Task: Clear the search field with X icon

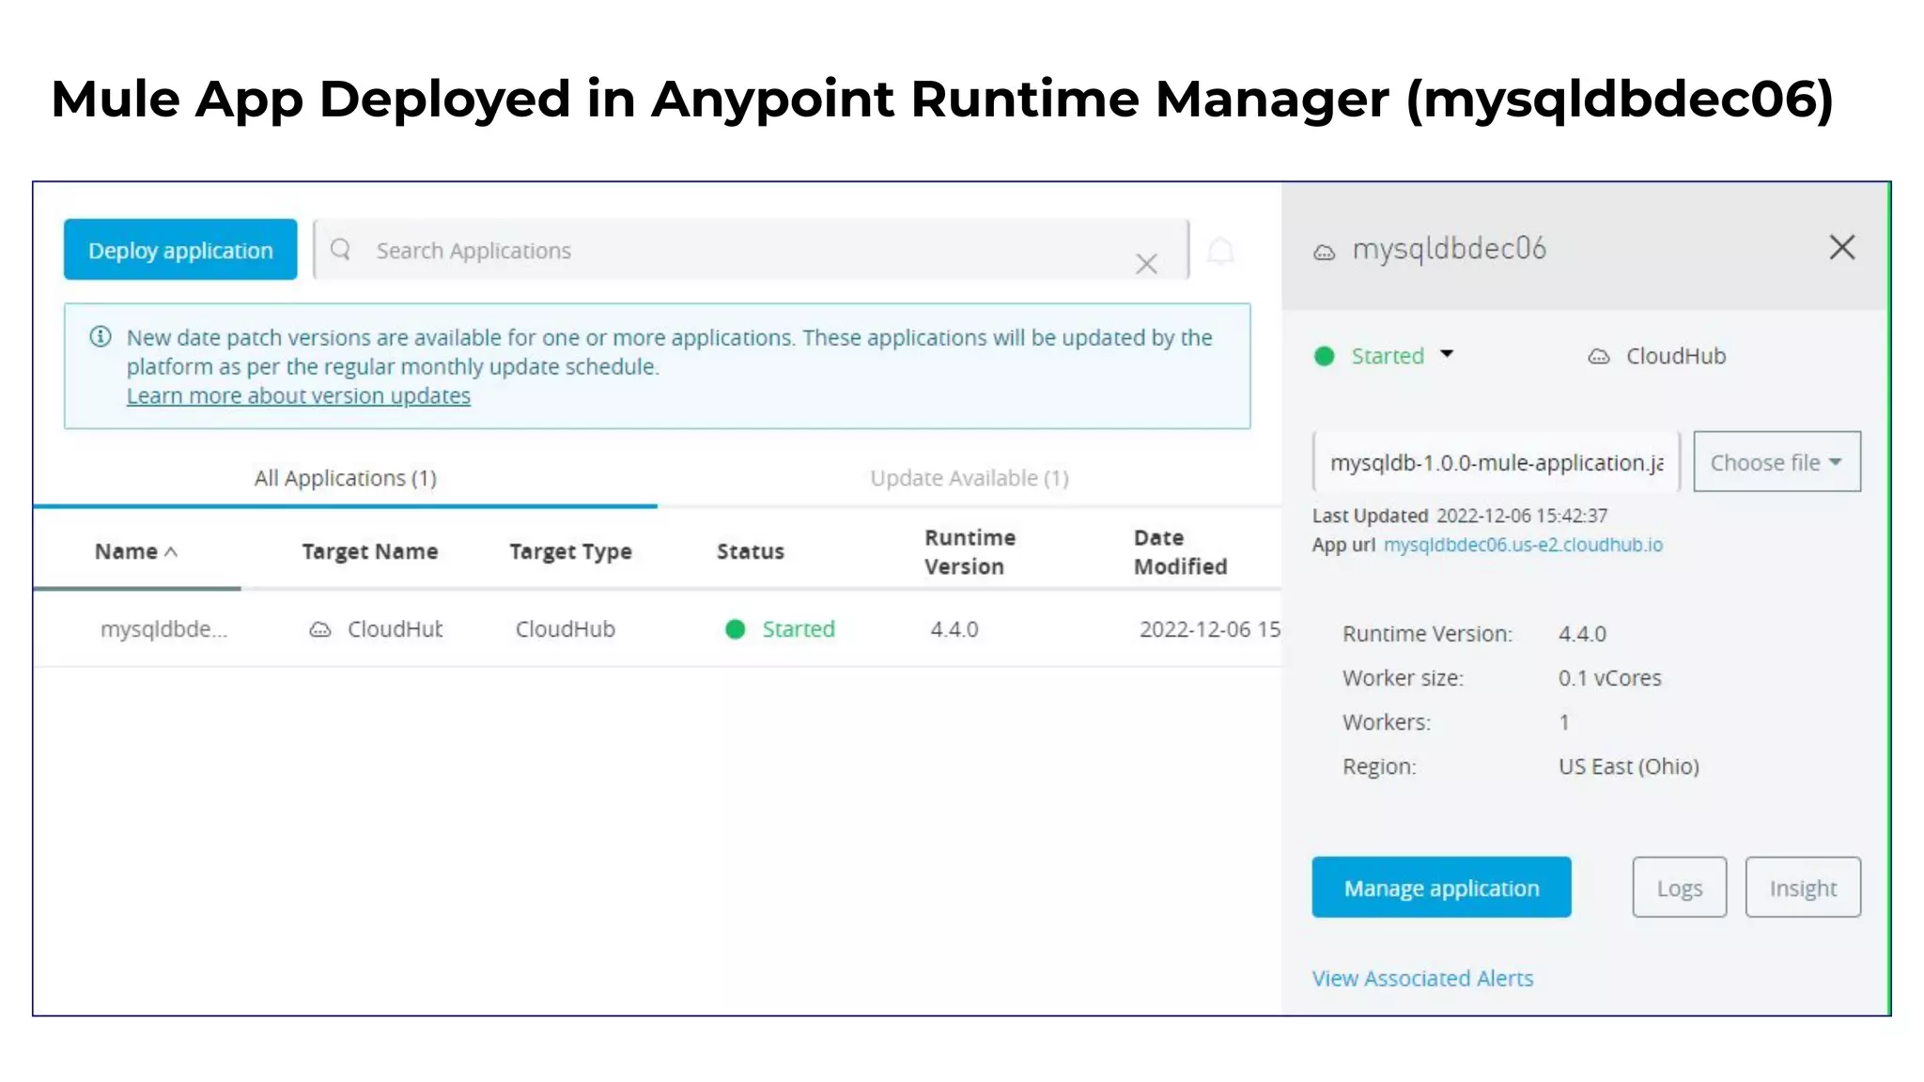Action: click(1145, 264)
